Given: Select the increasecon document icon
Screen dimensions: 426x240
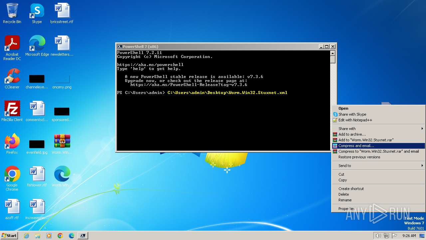Looking at the screenshot, I should [x=37, y=209].
